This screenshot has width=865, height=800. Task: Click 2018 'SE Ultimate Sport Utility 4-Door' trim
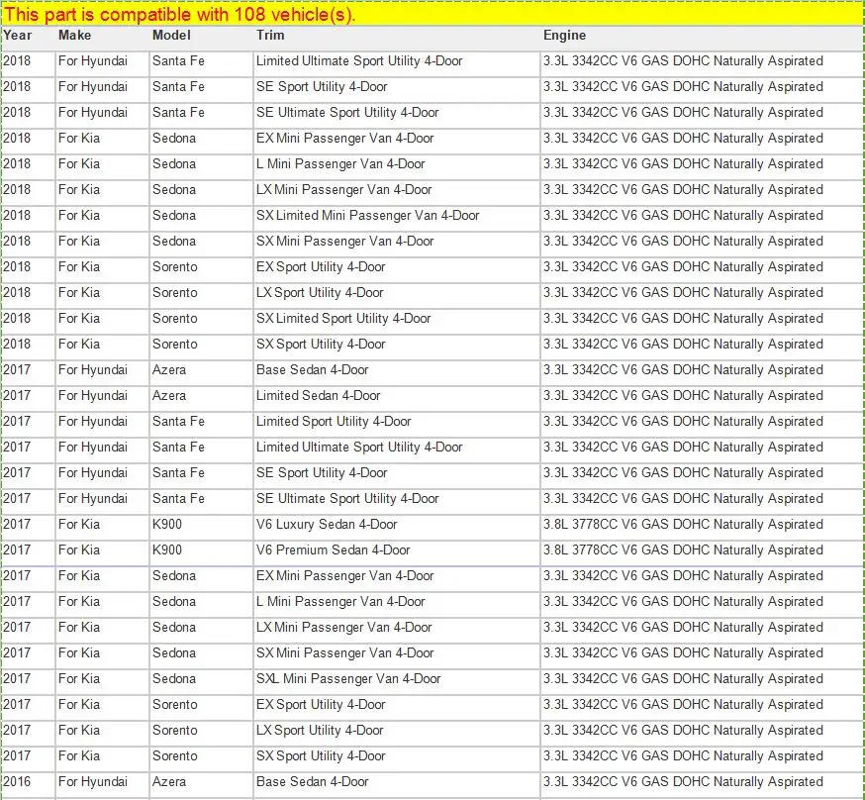pos(347,113)
